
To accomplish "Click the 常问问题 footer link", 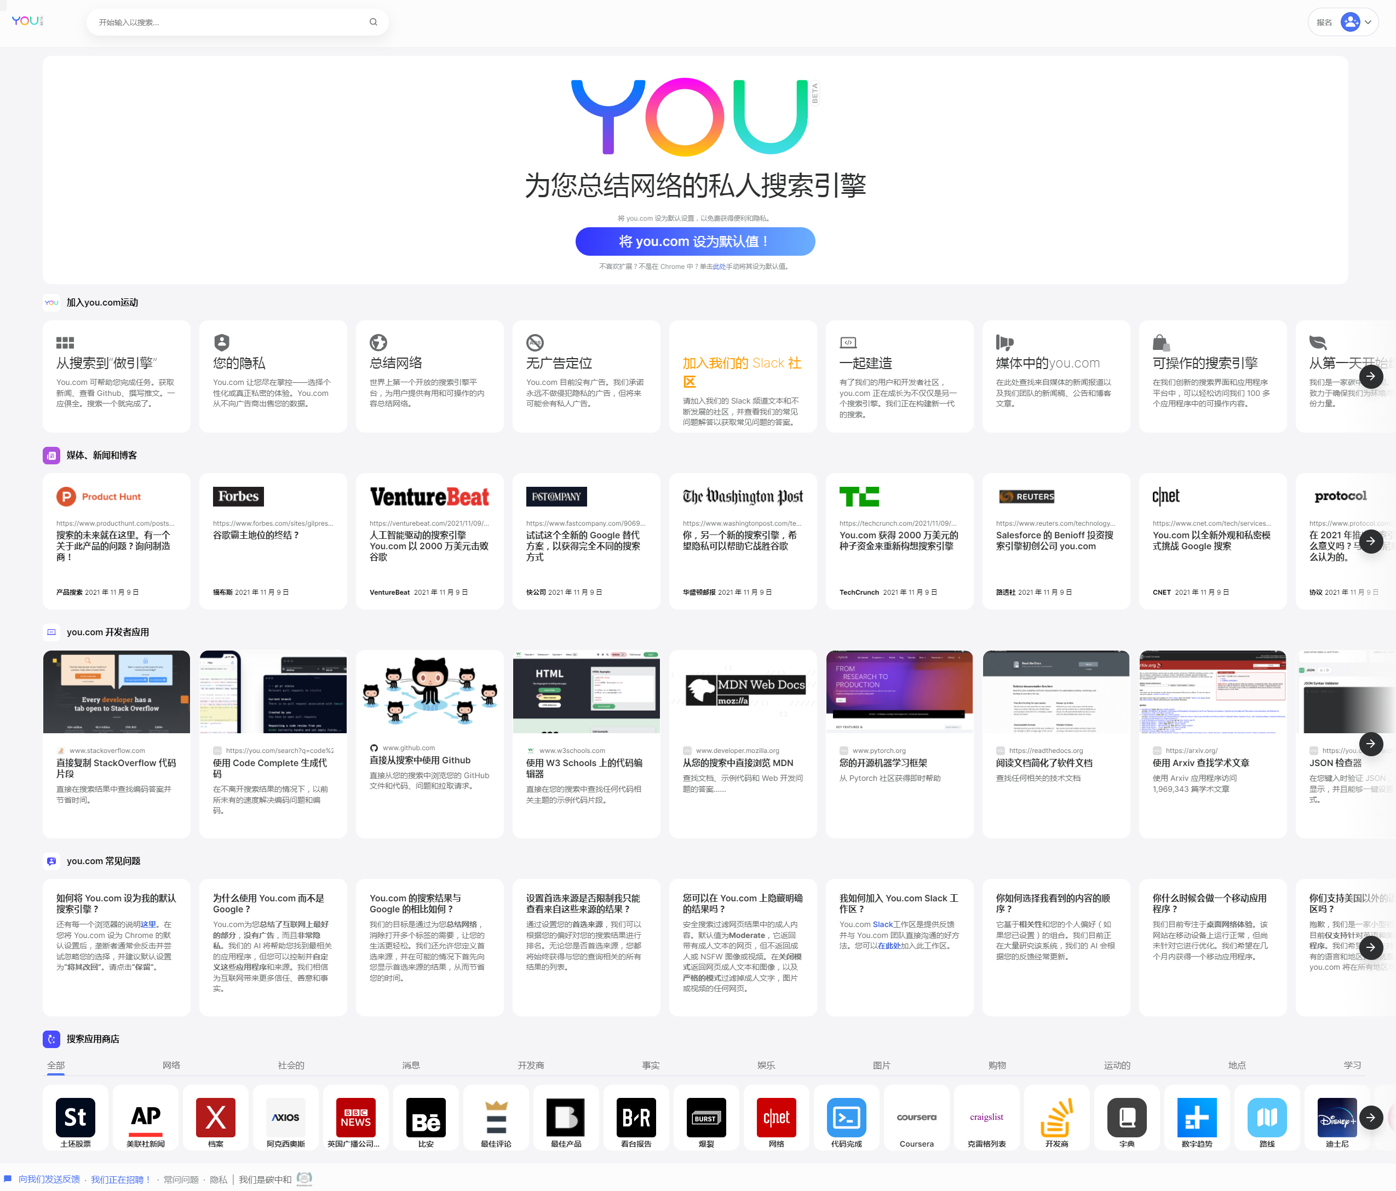I will 181,1179.
